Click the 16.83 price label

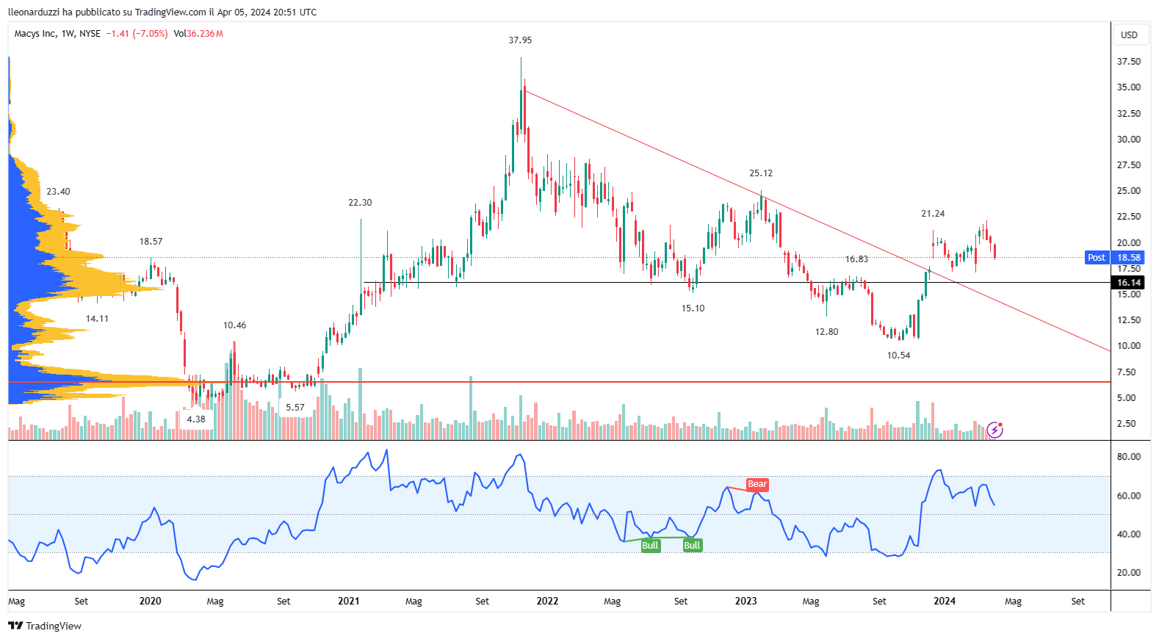(856, 259)
